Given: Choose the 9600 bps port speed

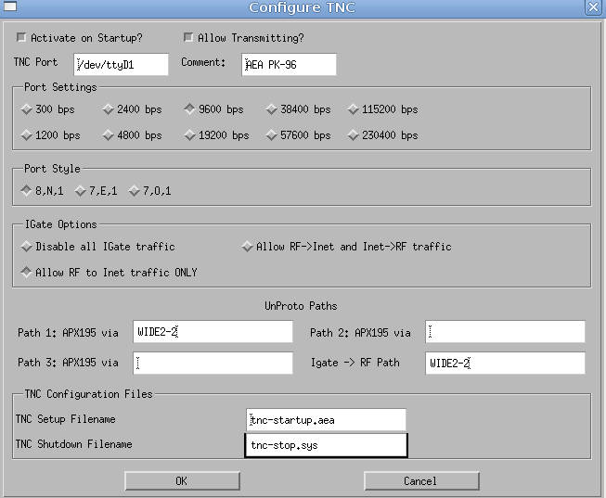Looking at the screenshot, I should click(189, 109).
